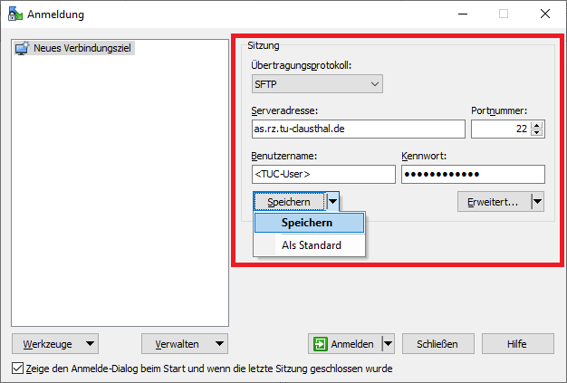Focus the Benutzername text field
Viewport: 567px width, 383px height.
[x=322, y=174]
